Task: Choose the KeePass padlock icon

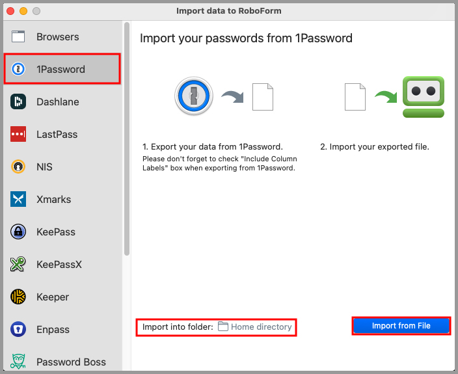Action: click(x=18, y=232)
